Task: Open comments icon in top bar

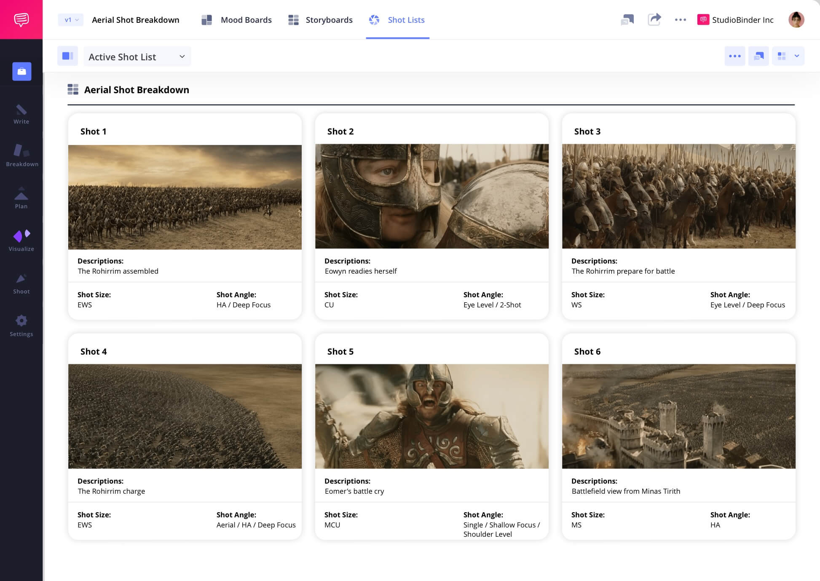Action: 627,19
